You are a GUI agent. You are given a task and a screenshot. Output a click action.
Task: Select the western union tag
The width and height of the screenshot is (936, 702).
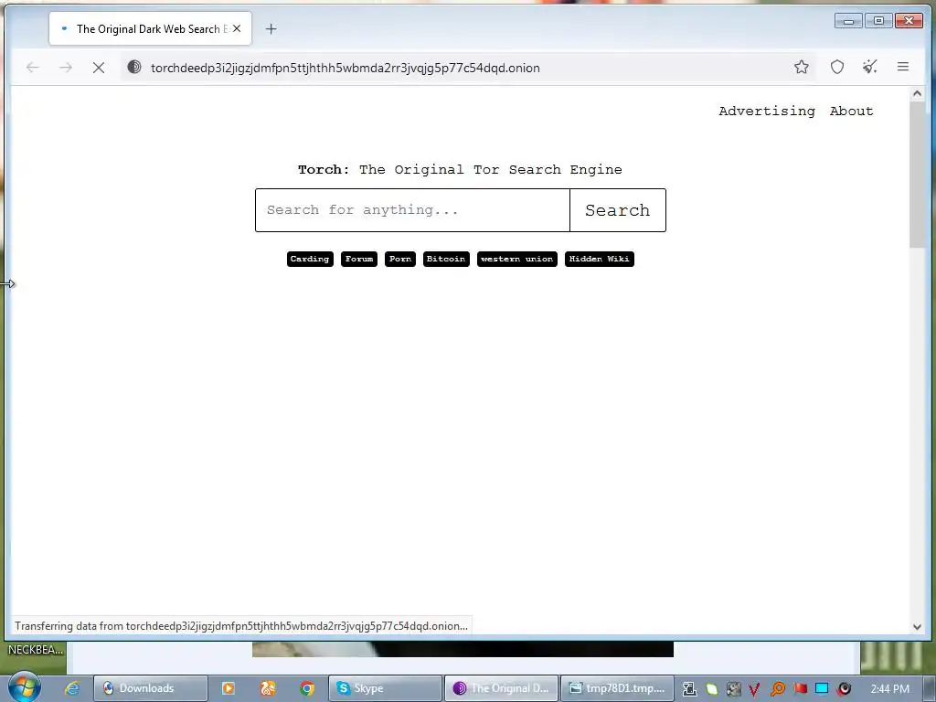coord(517,259)
